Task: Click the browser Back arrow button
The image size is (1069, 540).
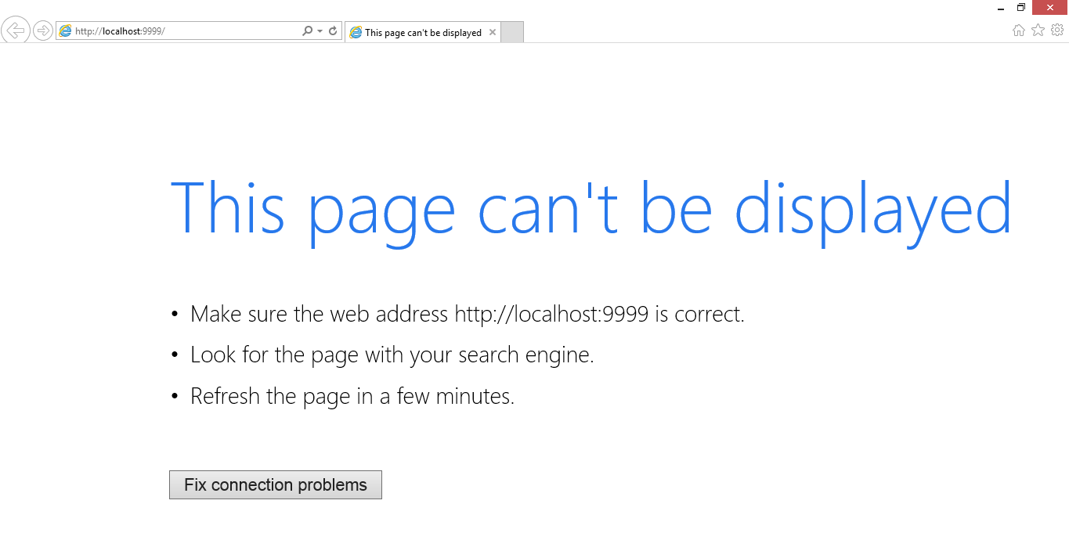Action: click(16, 31)
